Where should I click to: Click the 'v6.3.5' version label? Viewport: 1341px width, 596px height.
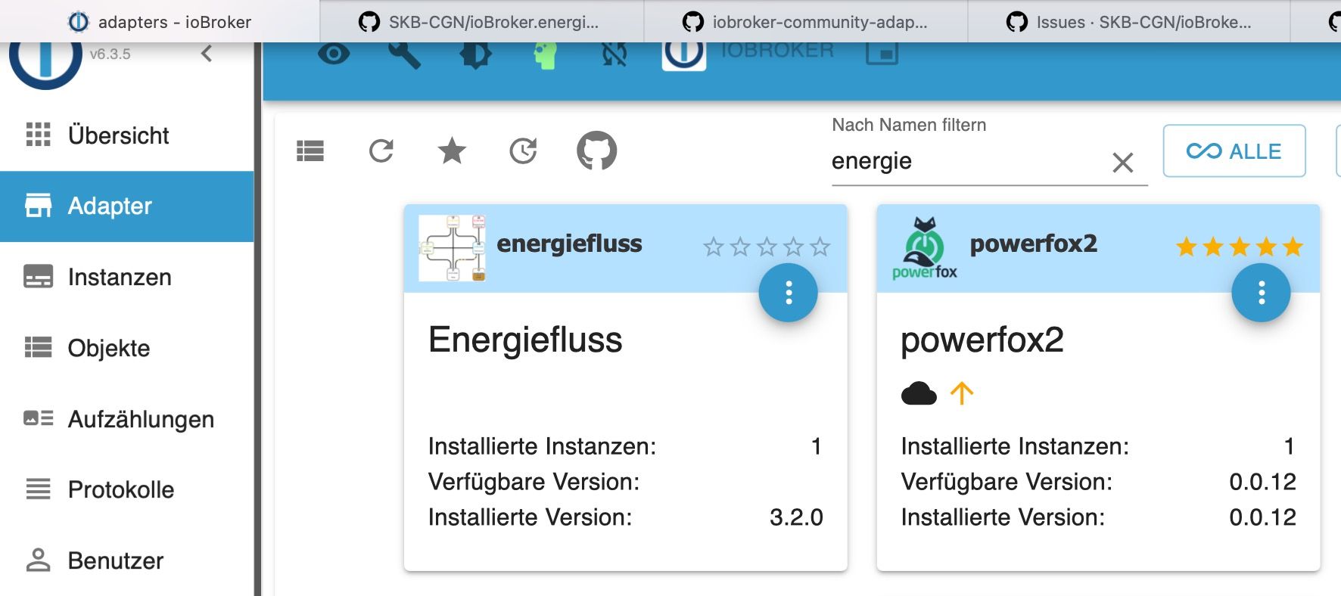110,54
